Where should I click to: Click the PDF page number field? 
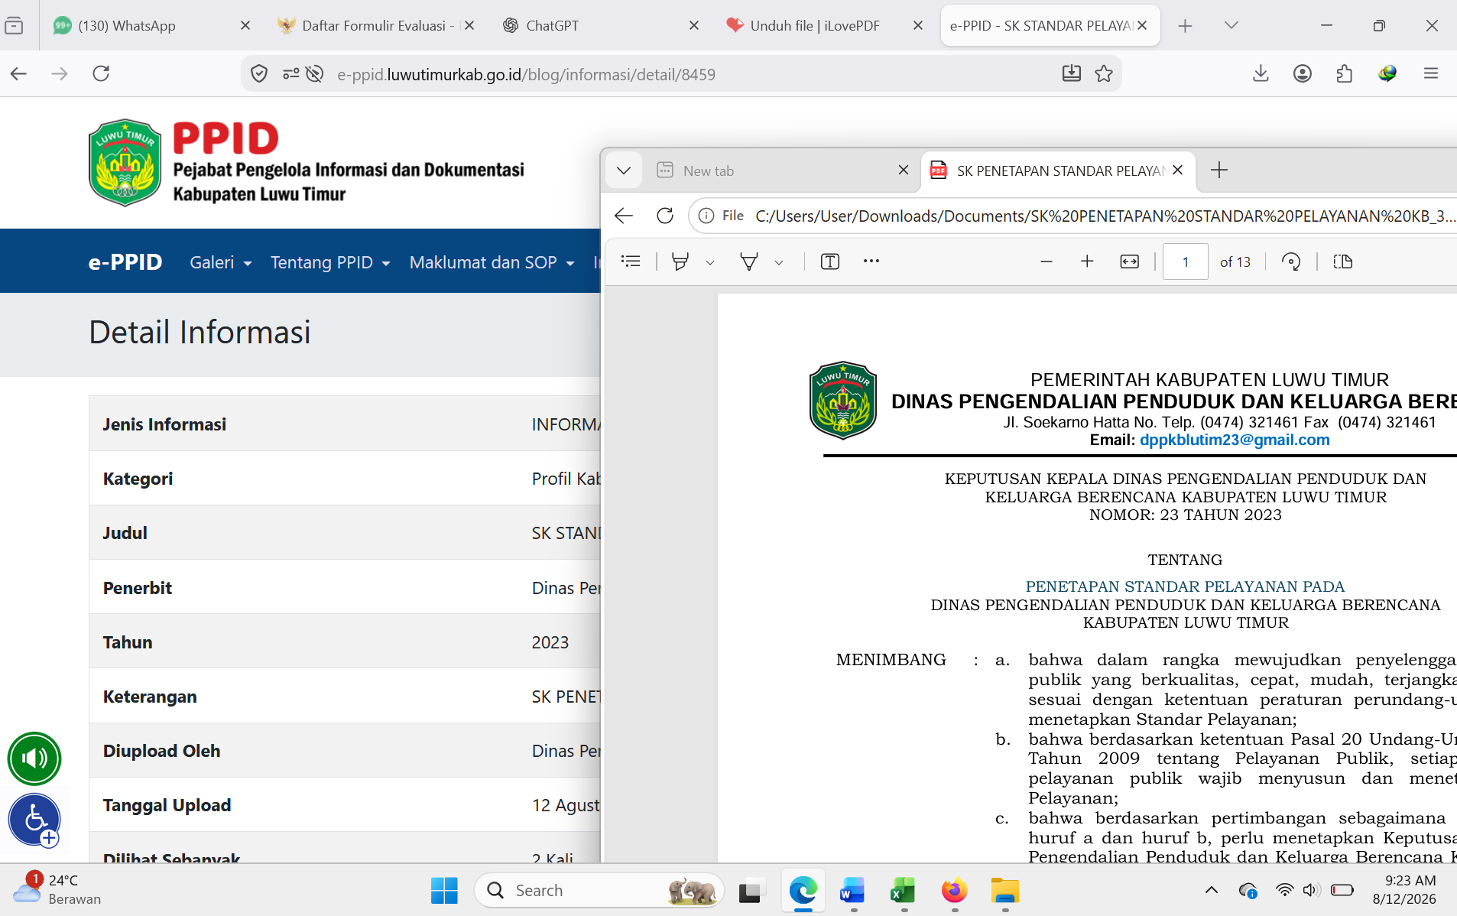coord(1186,261)
